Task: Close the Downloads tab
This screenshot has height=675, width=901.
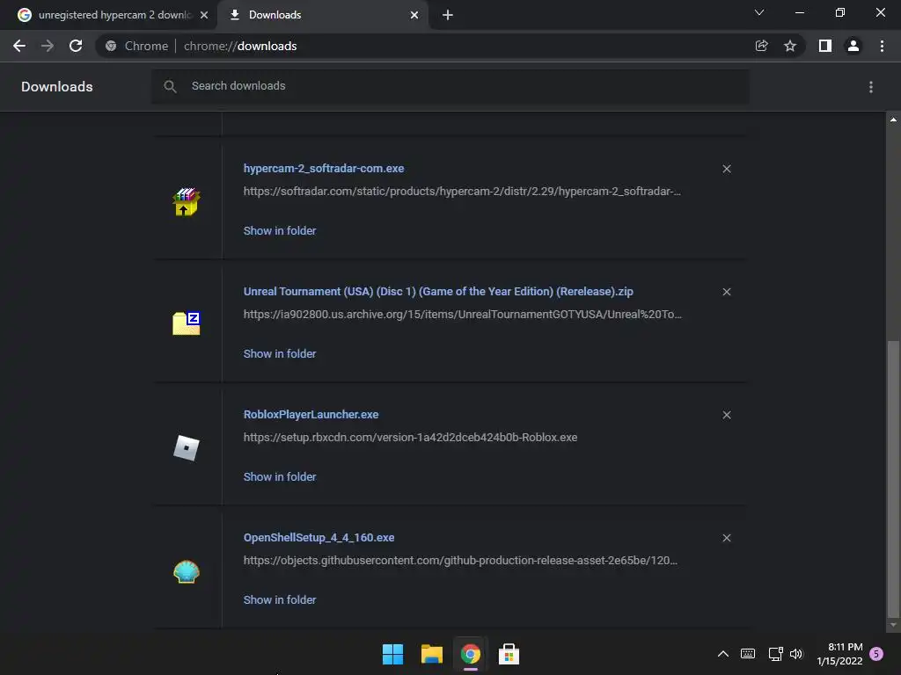Action: (x=414, y=15)
